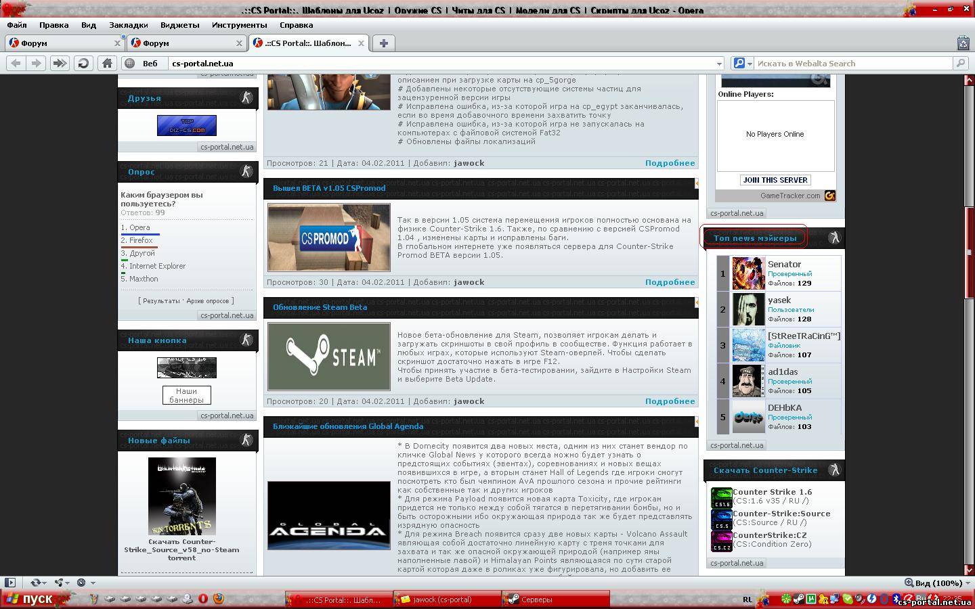The height and width of the screenshot is (609, 975).
Task: Expand the Opera Turbo dropdown arrow
Action: click(93, 583)
